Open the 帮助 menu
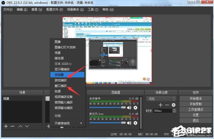Viewport: 214px width, 139px height. pos(108,10)
